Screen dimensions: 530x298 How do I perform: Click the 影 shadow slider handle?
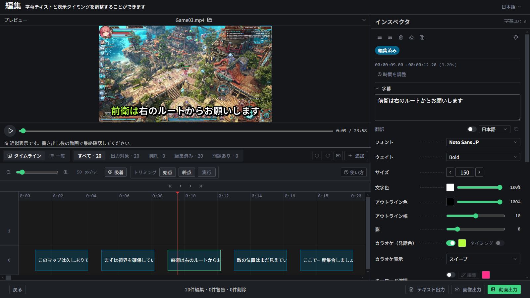tap(457, 229)
